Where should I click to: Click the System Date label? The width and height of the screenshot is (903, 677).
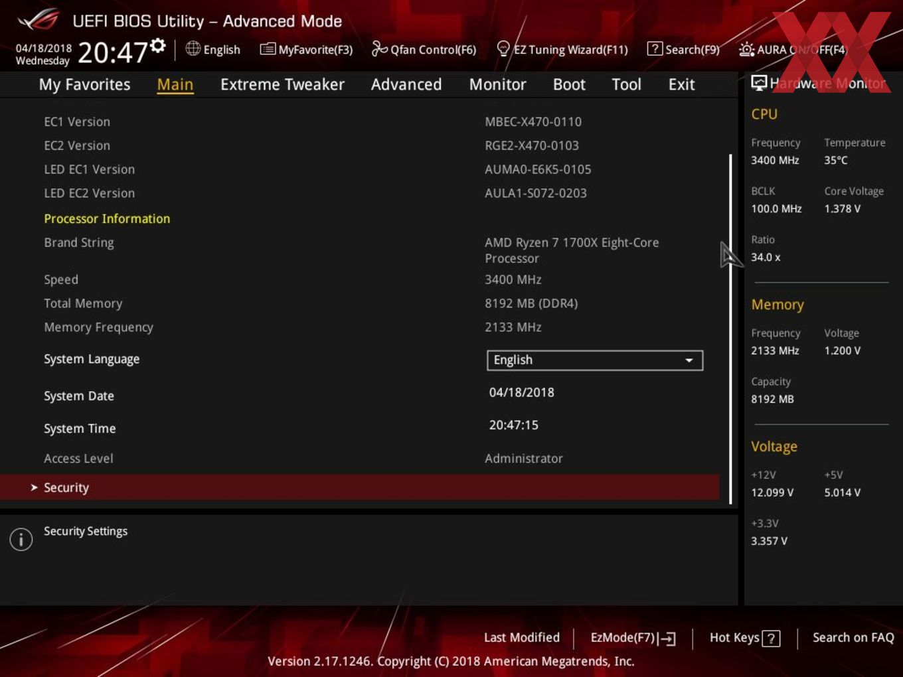tap(79, 396)
